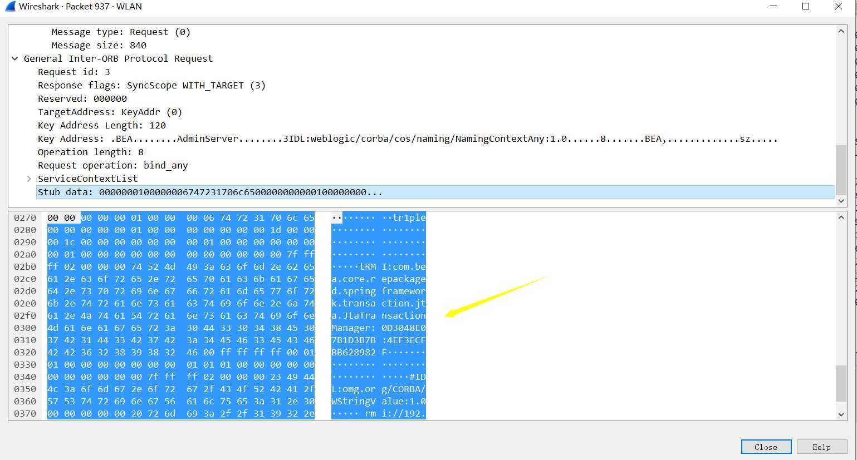
Task: Expand the ServiceContextList node
Action: (29, 179)
